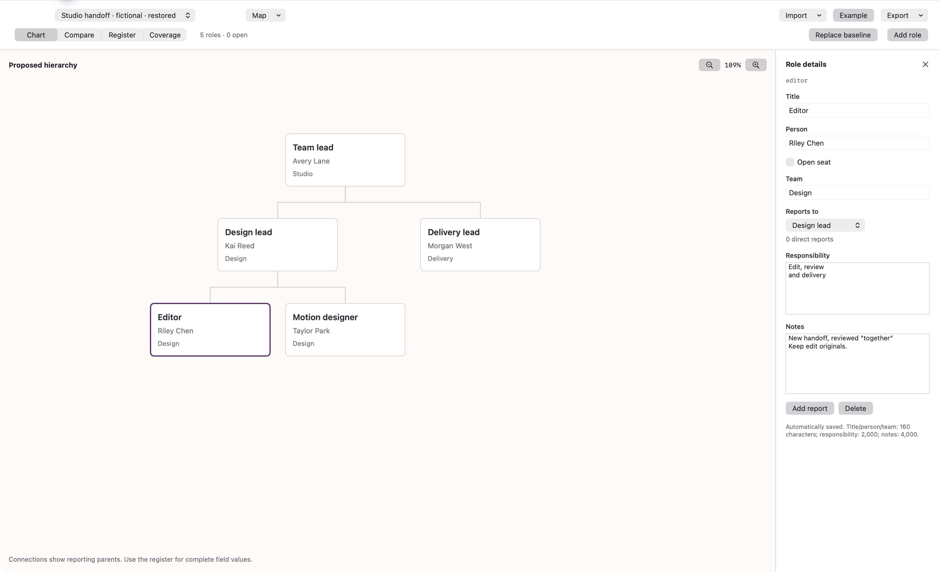Select the Team lead card
939x572 pixels.
(x=345, y=160)
